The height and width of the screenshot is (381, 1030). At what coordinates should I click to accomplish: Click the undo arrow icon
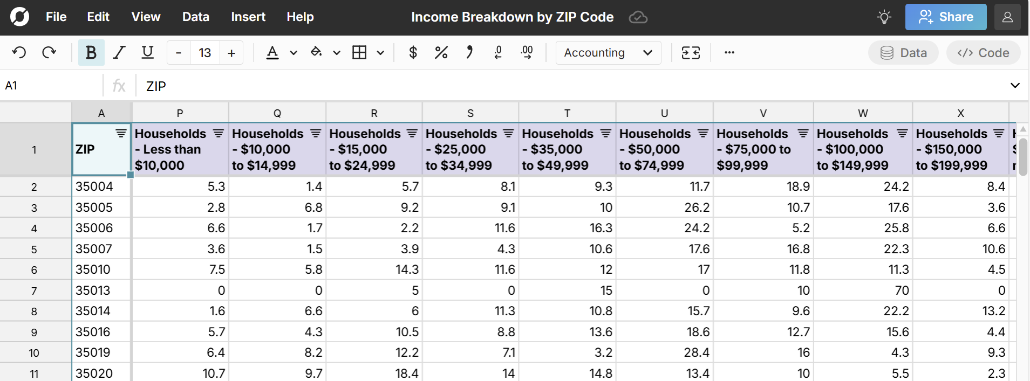pos(19,53)
